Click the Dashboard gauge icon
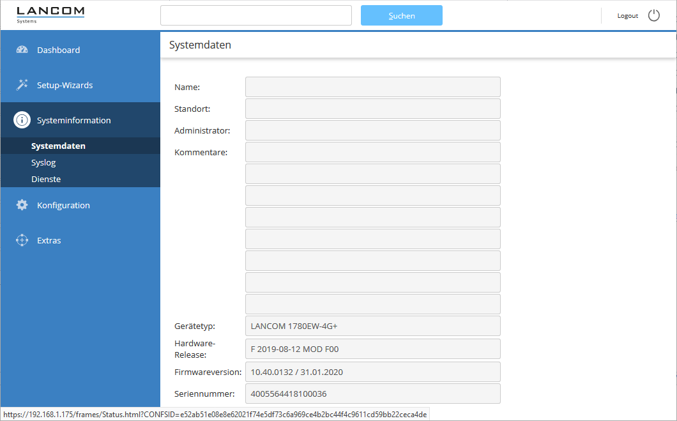The image size is (677, 421). 22,50
